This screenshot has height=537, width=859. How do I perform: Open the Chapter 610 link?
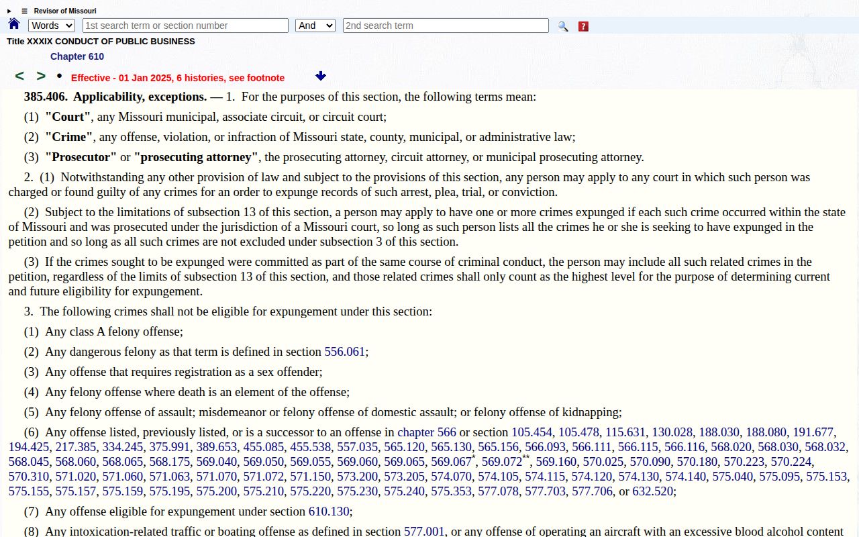(77, 56)
